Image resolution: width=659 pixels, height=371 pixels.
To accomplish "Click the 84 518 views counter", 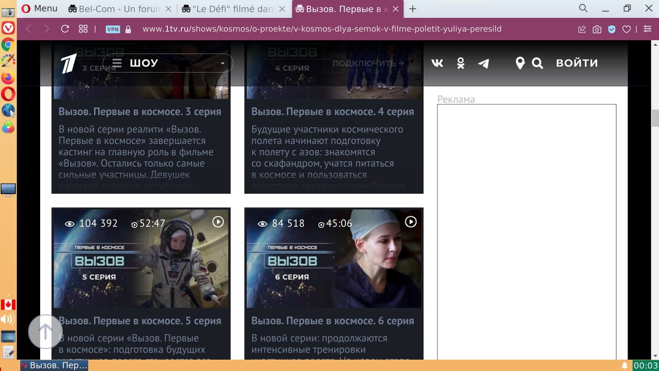I will tap(281, 224).
